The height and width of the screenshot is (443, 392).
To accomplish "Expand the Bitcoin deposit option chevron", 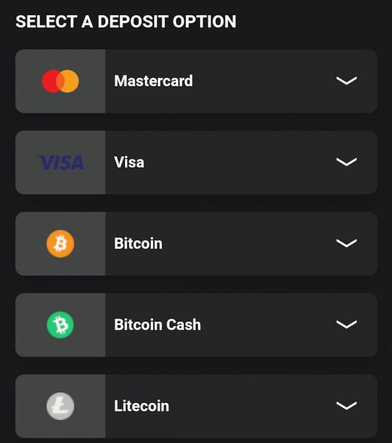I will click(x=346, y=244).
